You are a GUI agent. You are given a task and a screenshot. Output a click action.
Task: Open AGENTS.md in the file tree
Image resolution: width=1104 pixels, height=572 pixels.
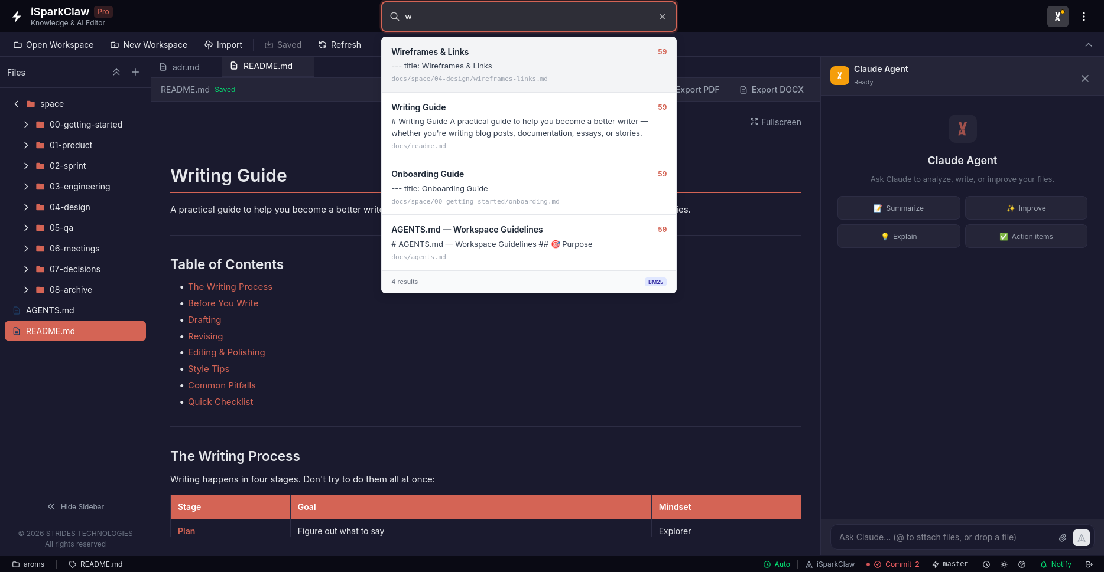tap(75, 310)
